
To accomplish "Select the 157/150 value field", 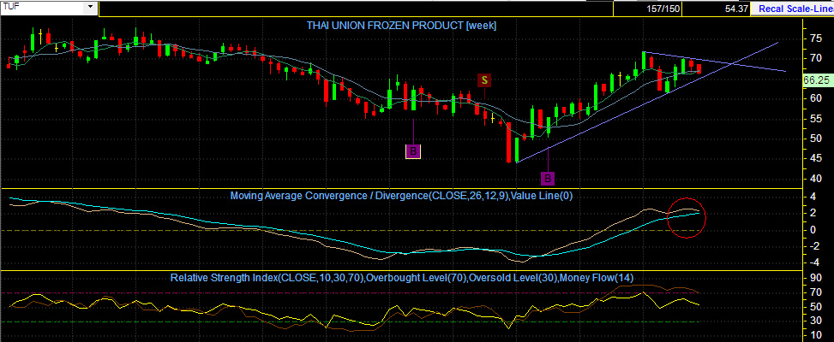I will (647, 9).
